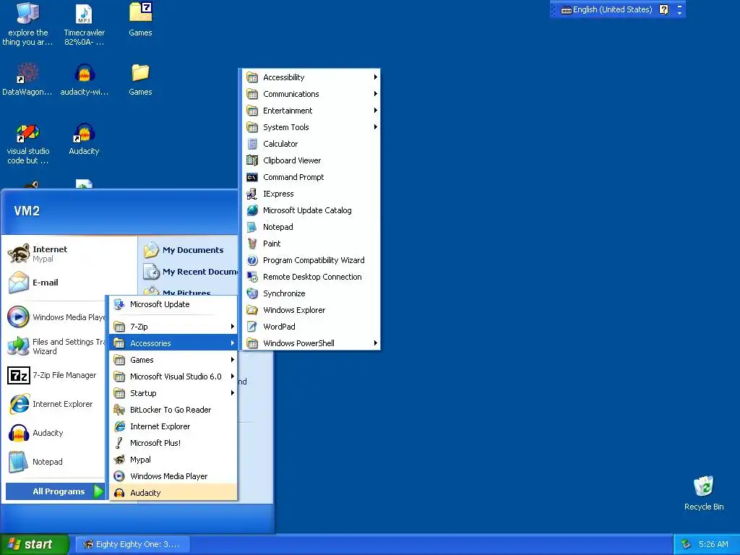Expand Microsoft Visual Studio 6.0 folder

point(173,376)
